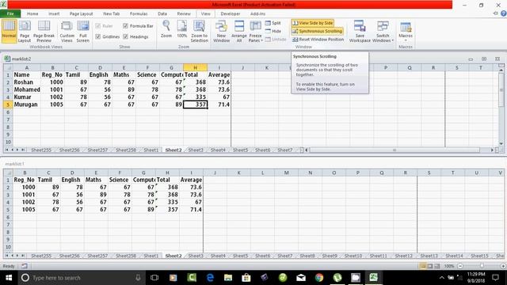The width and height of the screenshot is (507, 285).
Task: Switch to Normal workbook view
Action: tap(9, 31)
